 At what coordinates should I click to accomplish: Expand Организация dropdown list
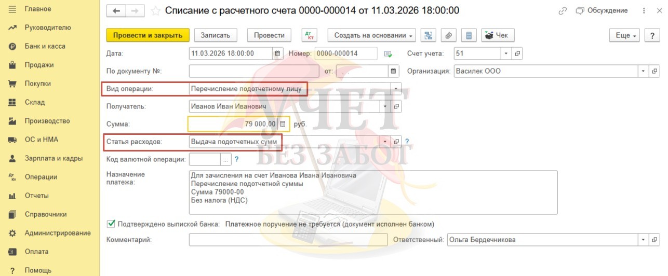(643, 71)
